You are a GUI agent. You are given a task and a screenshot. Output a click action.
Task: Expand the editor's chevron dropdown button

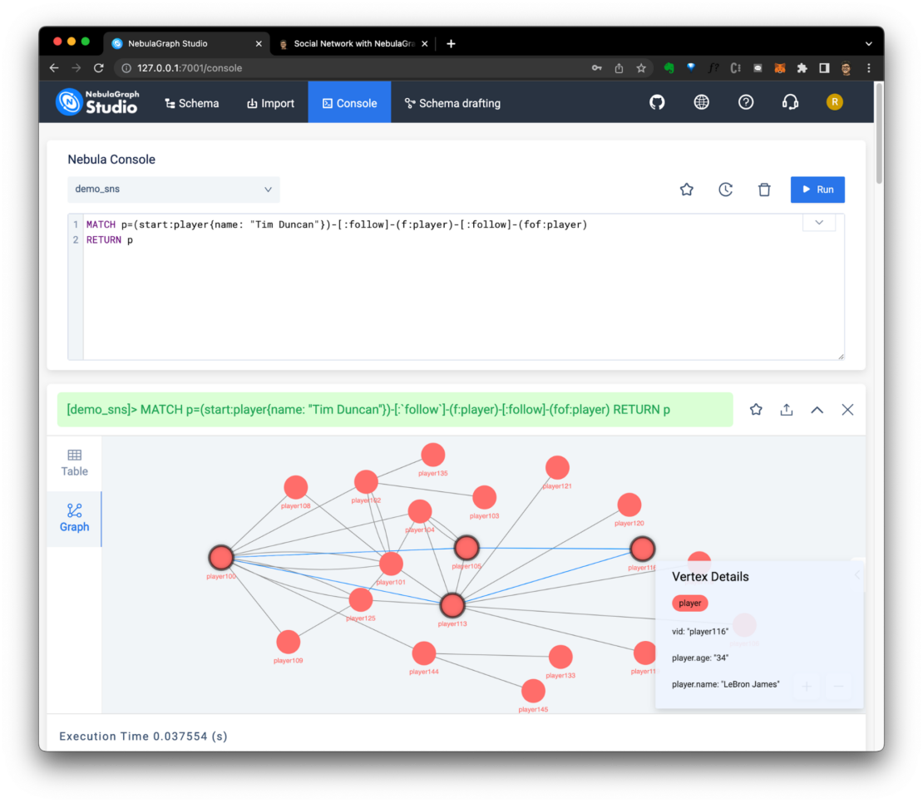819,223
